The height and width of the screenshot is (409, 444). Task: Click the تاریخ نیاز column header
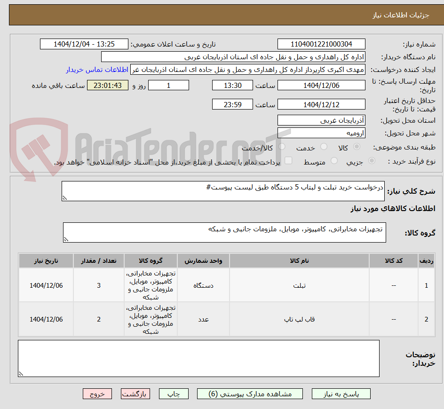click(46, 261)
